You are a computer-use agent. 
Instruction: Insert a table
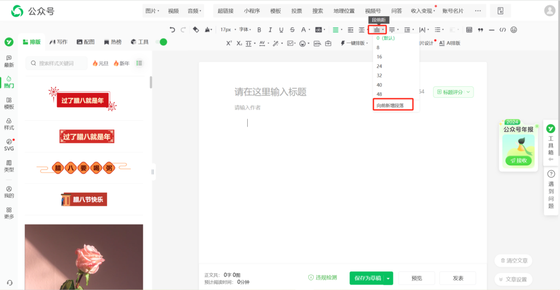pyautogui.click(x=469, y=29)
